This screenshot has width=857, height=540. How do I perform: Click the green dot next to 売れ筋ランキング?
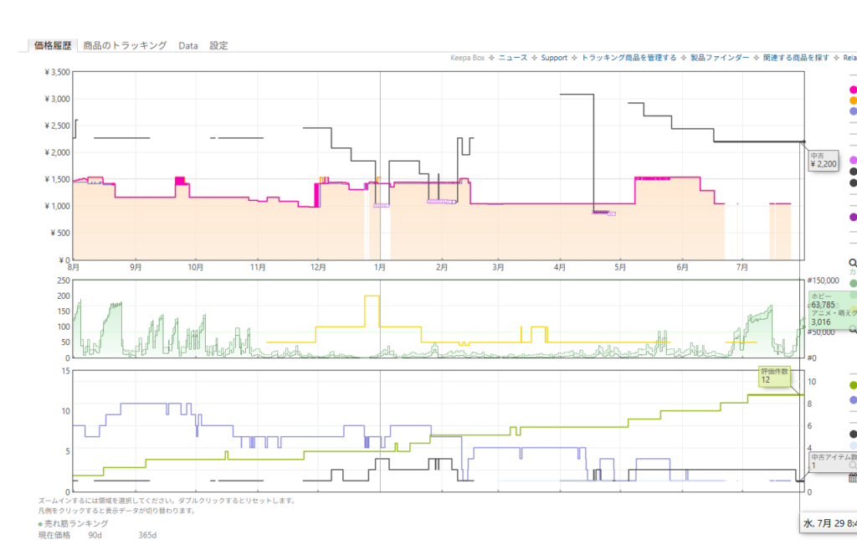pos(40,523)
